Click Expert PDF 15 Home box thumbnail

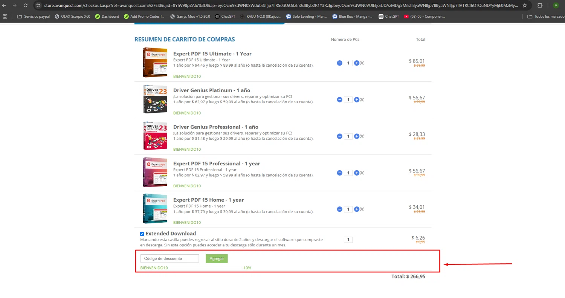155,209
